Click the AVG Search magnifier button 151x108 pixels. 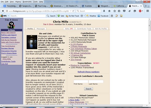pyautogui.click(x=51, y=16)
